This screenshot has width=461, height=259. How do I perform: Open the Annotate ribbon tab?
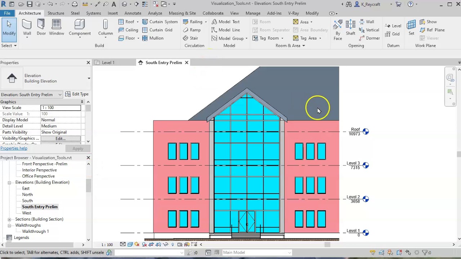coord(133,13)
